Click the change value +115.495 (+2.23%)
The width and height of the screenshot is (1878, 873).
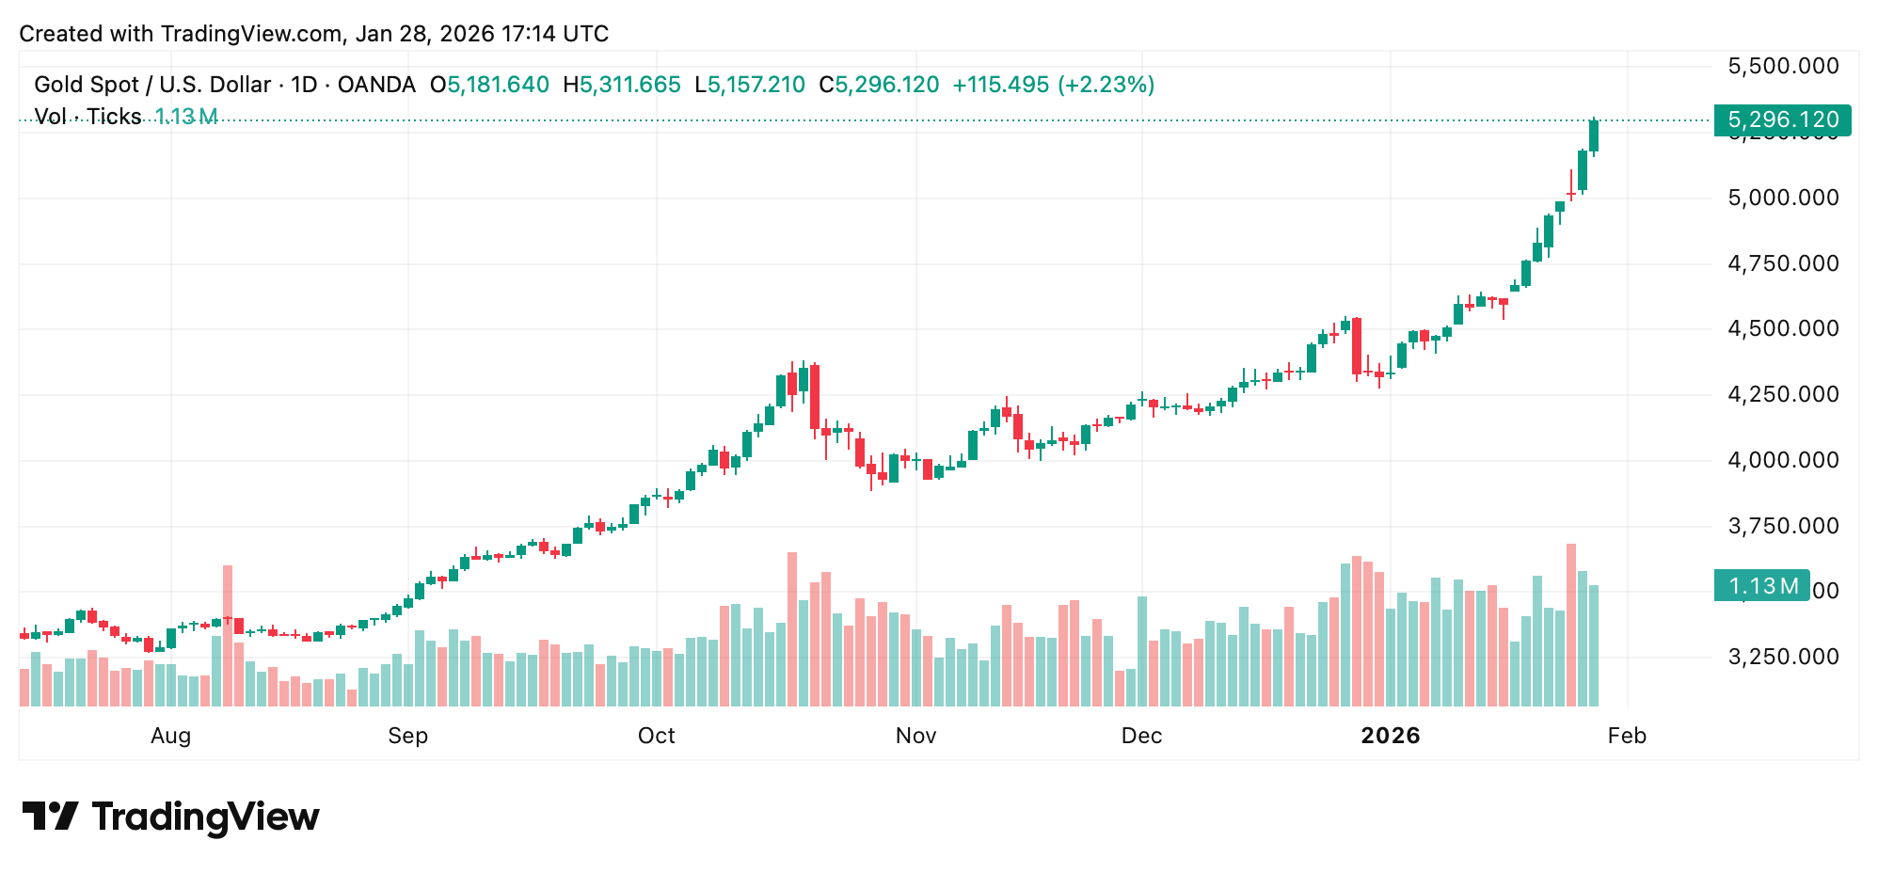tap(1053, 85)
